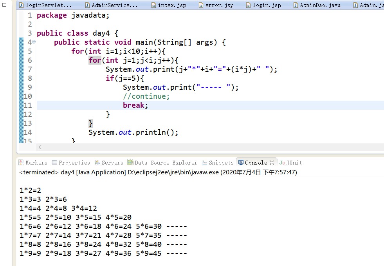Click the highlighted inner 'for' keyword
The image size is (384, 266).
95,60
